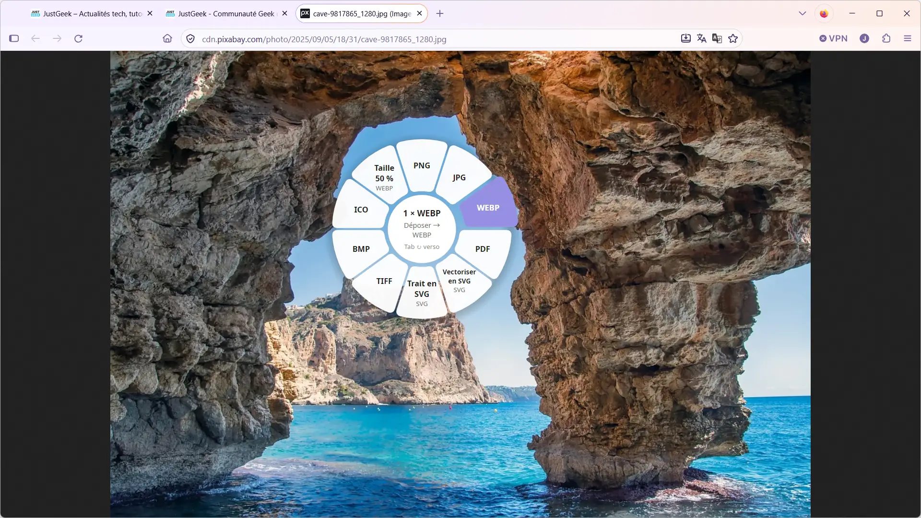
Task: Select the cave-9817865_1280.jpg tab
Action: pos(362,13)
